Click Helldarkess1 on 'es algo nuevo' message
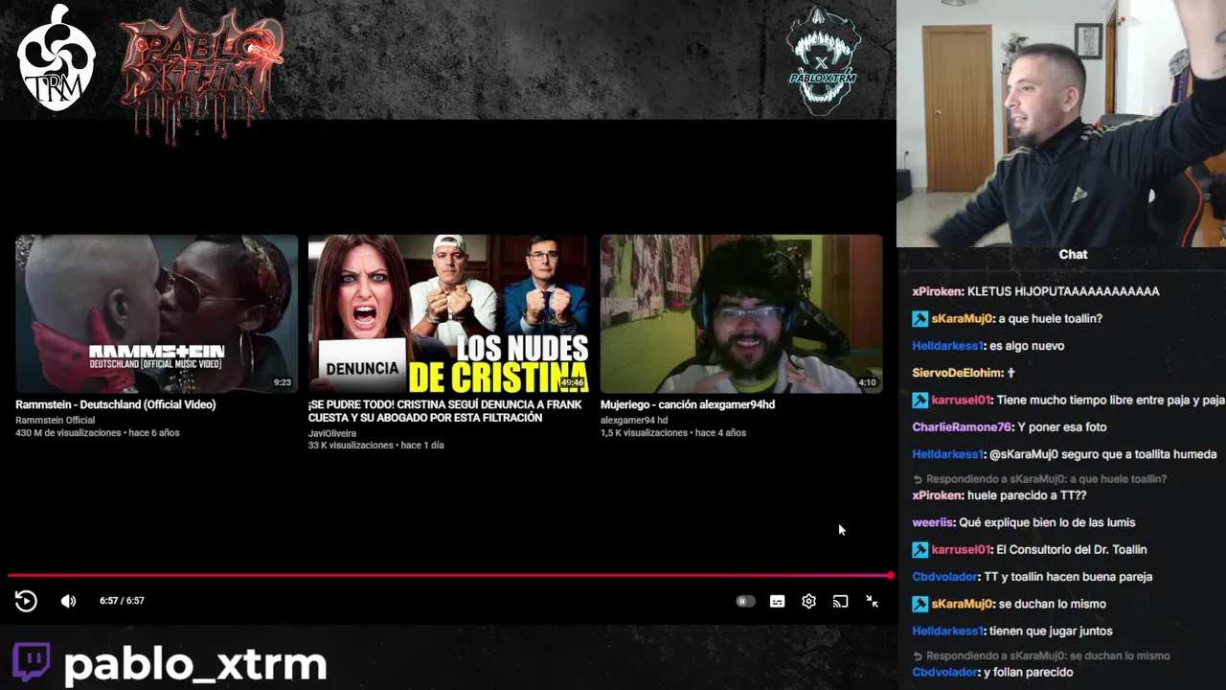This screenshot has height=690, width=1226. click(x=948, y=346)
